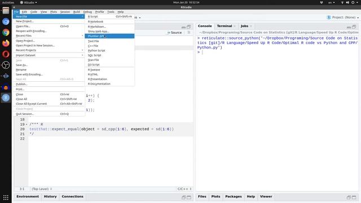Close the Terminal tab

click(235, 26)
